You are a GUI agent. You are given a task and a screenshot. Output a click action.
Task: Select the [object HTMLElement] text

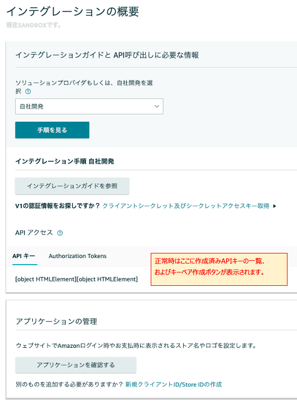(76, 279)
